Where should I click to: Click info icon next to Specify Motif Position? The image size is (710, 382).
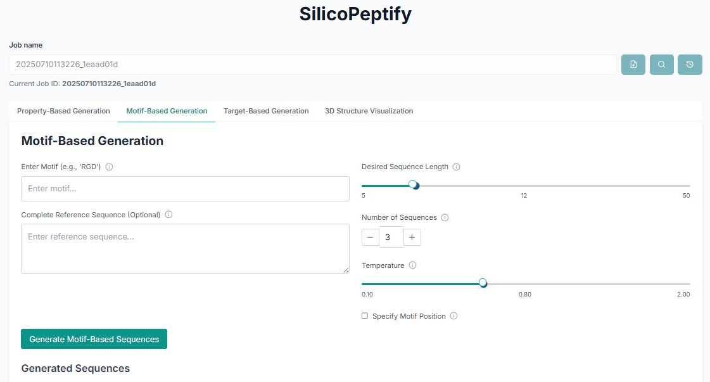tap(454, 316)
